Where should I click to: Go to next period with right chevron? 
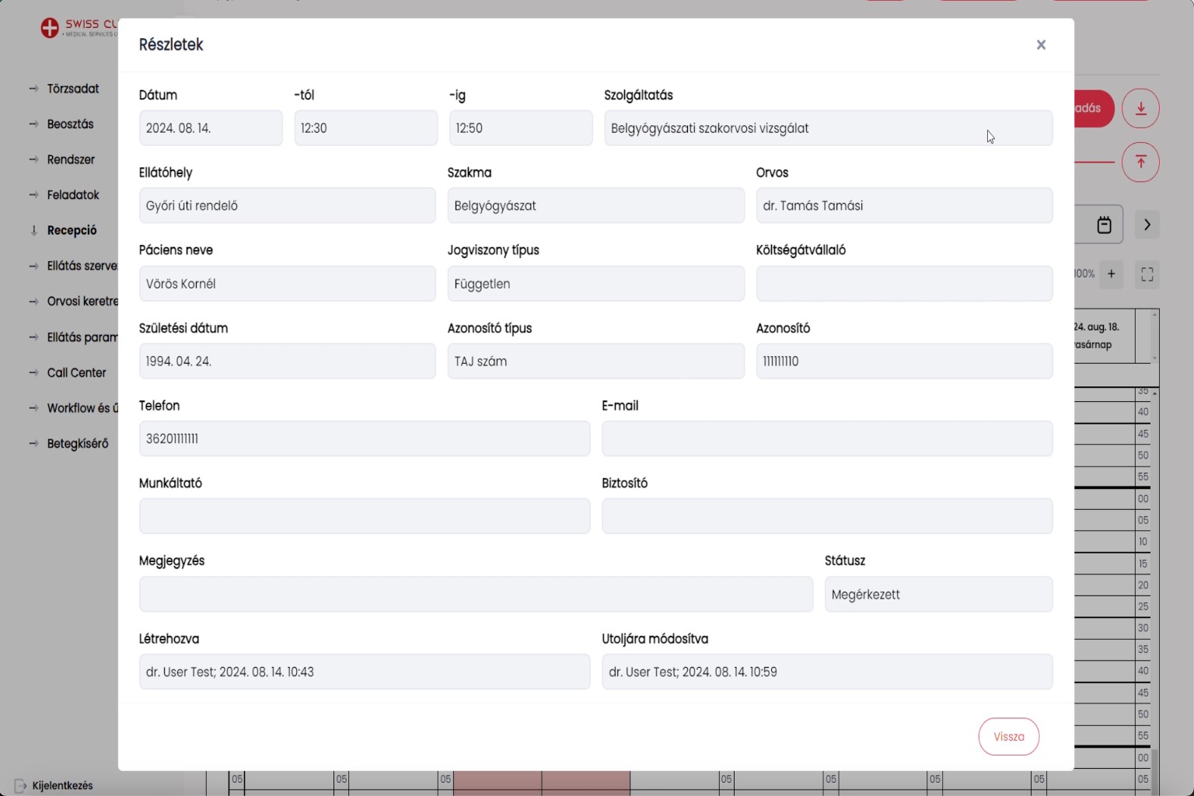coord(1147,225)
